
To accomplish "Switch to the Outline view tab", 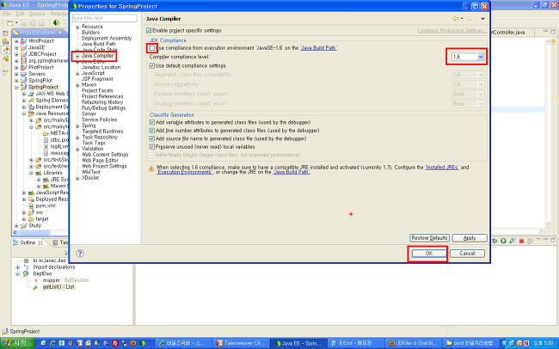I will point(28,242).
